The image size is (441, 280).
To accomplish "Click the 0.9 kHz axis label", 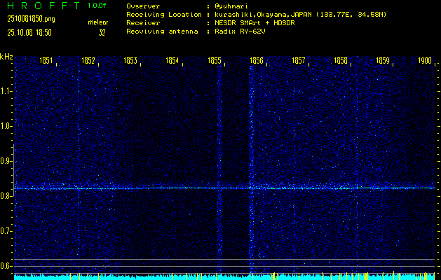I will pyautogui.click(x=6, y=161).
